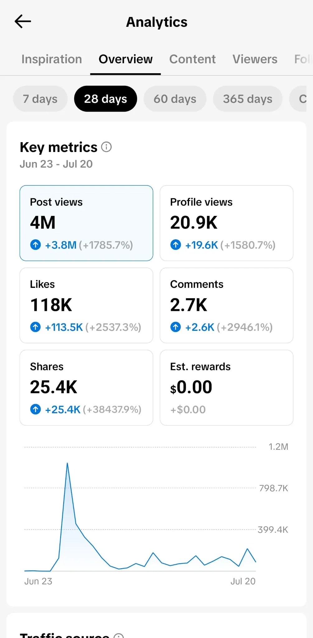Tap the Jun 23 chart start label
313x638 pixels.
(x=38, y=581)
